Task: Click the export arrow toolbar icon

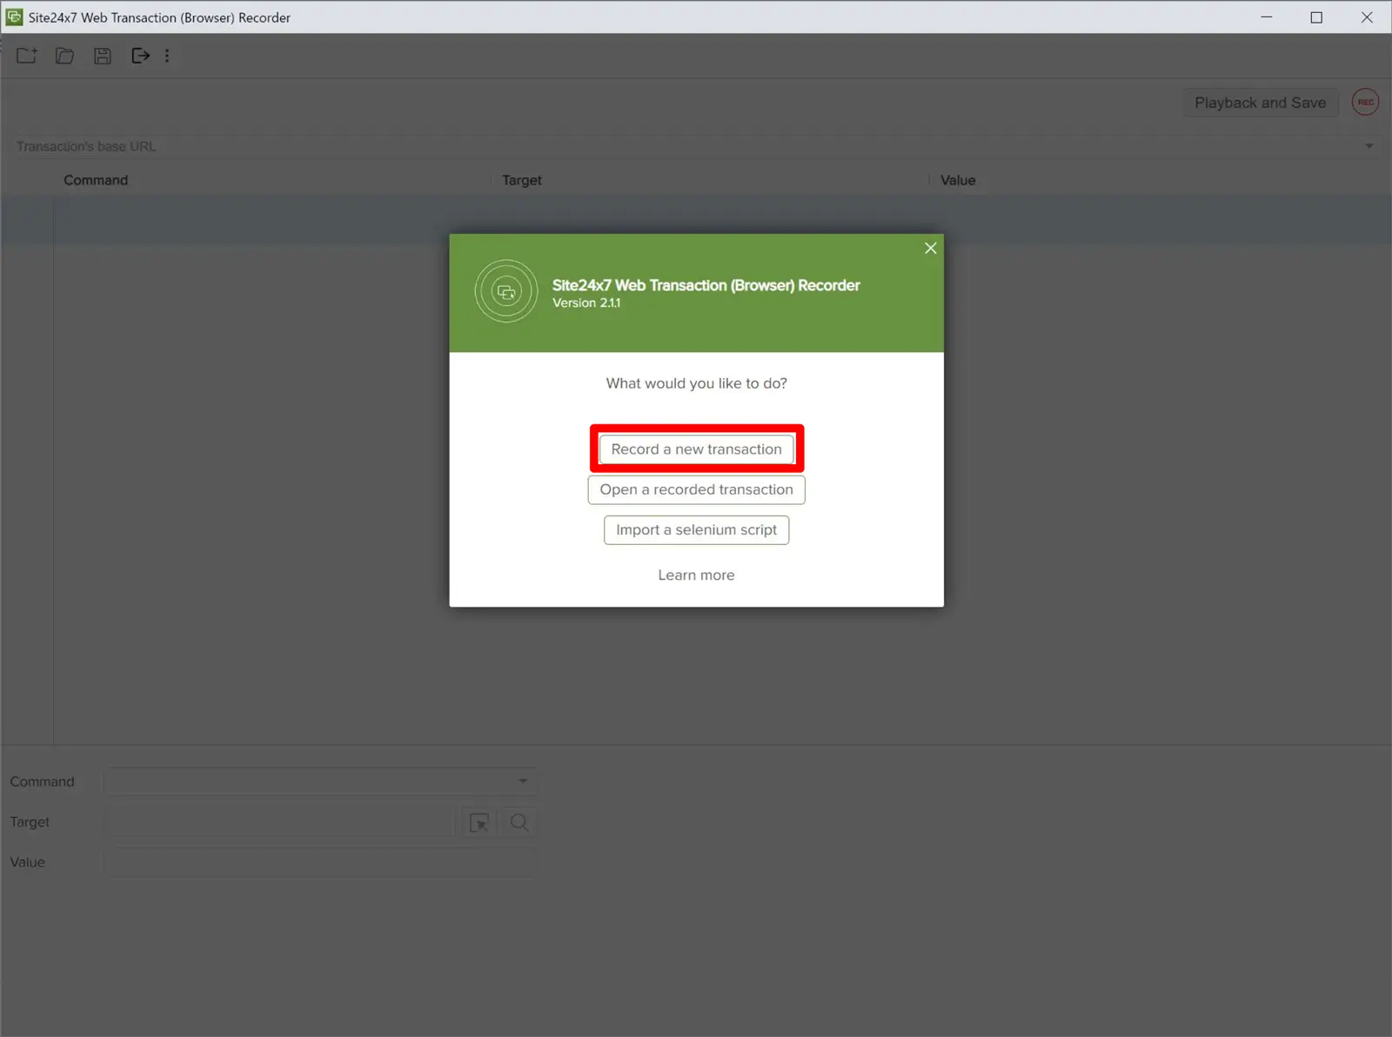Action: coord(140,56)
